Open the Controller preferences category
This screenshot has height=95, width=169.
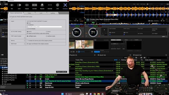(35, 6)
